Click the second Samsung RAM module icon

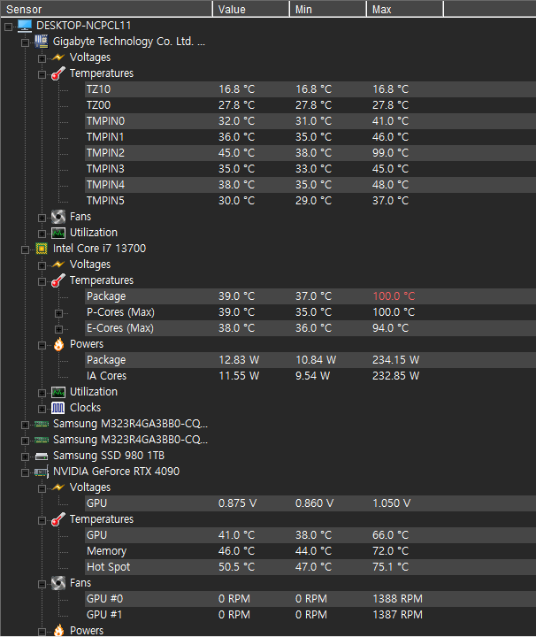pos(42,440)
